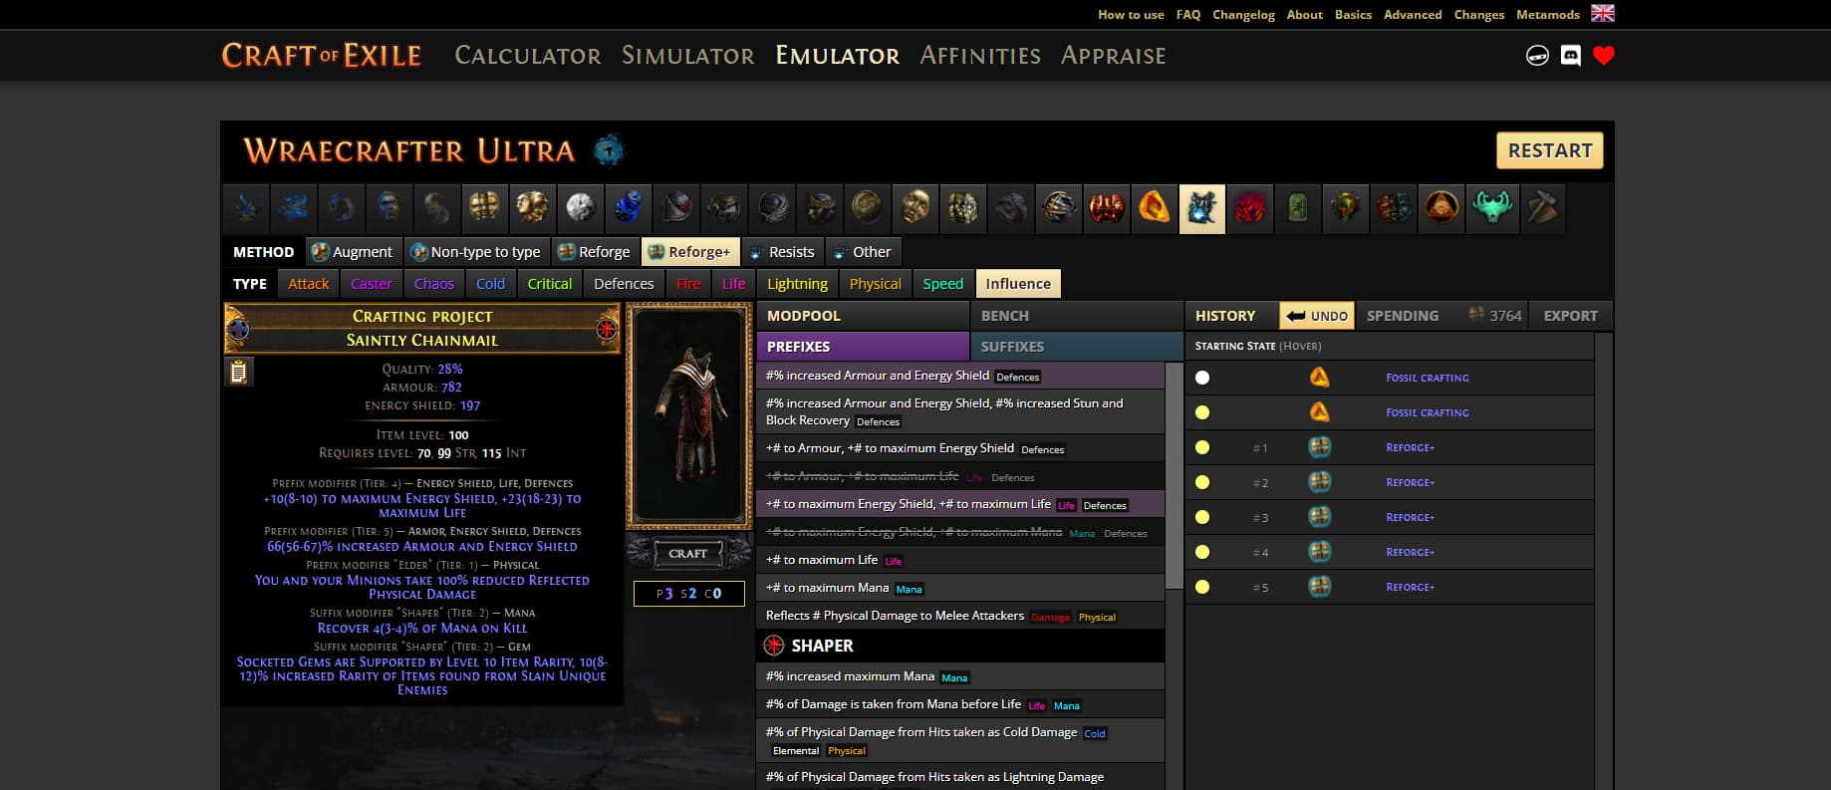Go to Simulator in the top navigation
1831x790 pixels.
pos(688,56)
